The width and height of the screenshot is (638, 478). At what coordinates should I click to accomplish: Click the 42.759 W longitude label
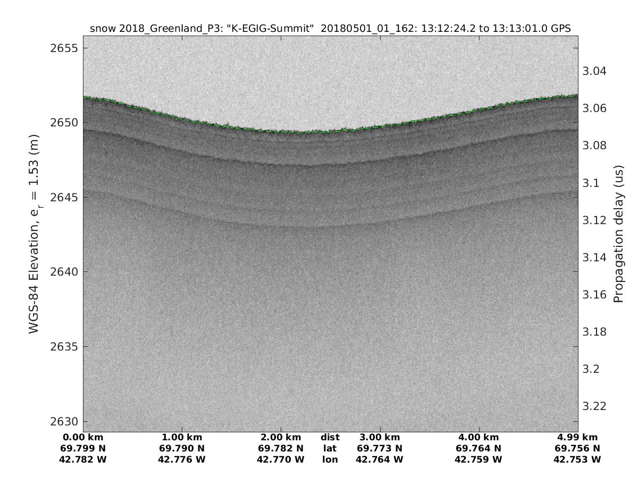(x=478, y=458)
